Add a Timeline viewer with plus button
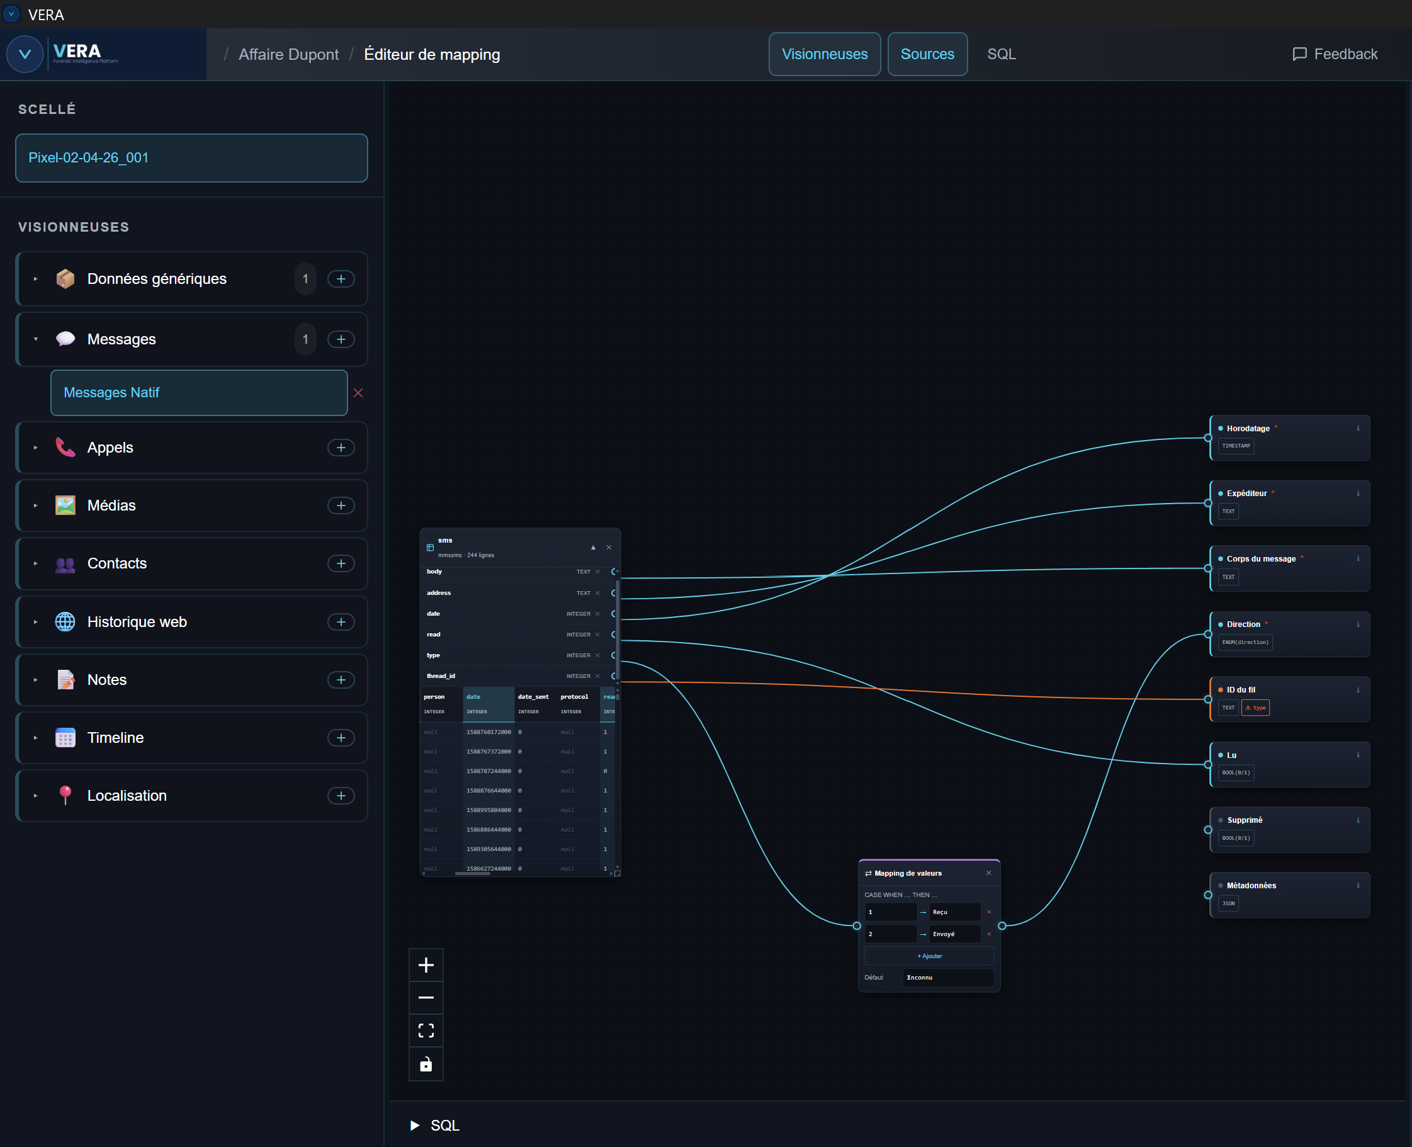Screen dimensions: 1412x1147 tap(341, 738)
